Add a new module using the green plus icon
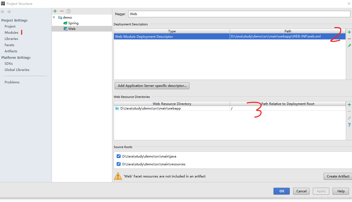This screenshot has height=202, width=352. (55, 11)
